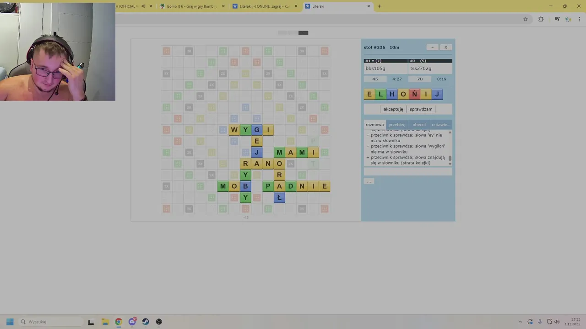
Task: Open the media control icon in the toolbar
Action: point(557,19)
